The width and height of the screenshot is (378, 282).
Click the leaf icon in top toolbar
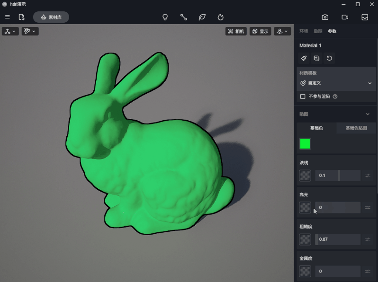tap(202, 17)
